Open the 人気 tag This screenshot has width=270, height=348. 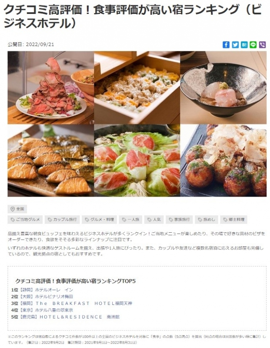154,220
